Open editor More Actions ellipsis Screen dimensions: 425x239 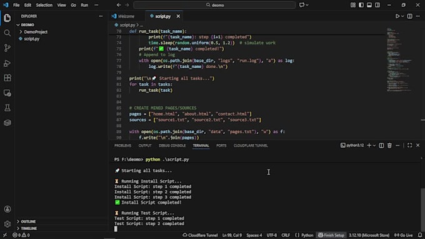pos(417,16)
